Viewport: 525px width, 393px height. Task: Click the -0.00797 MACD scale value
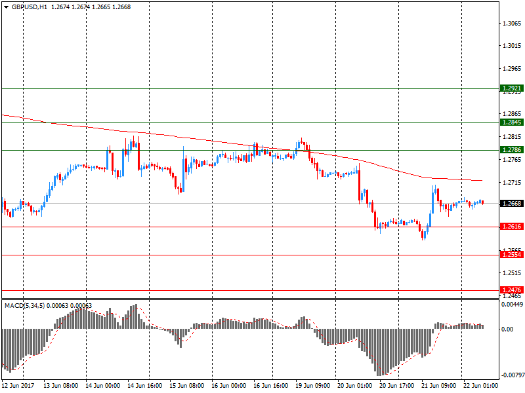point(512,375)
